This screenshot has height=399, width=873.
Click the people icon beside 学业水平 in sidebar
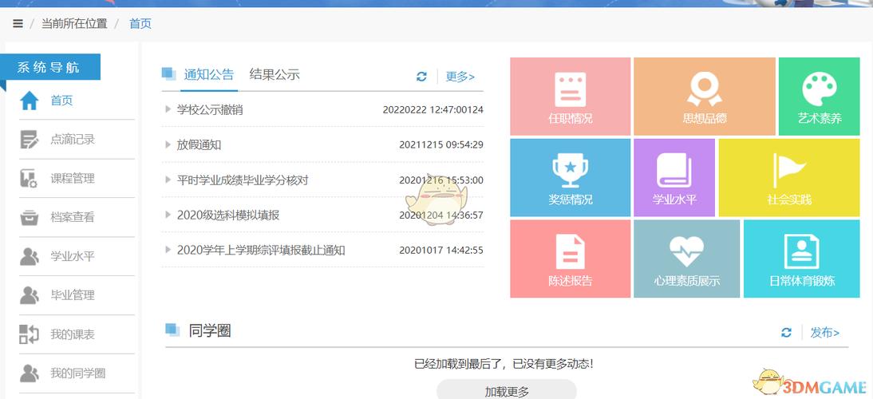29,256
